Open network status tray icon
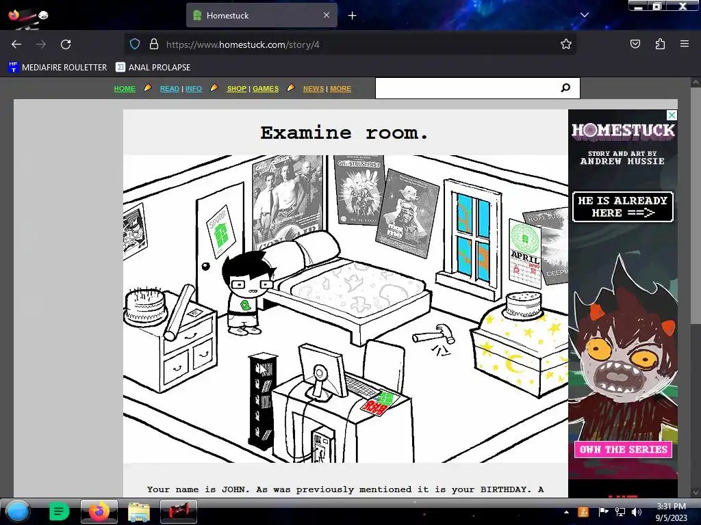Screen dimensions: 701x525 pos(620,512)
